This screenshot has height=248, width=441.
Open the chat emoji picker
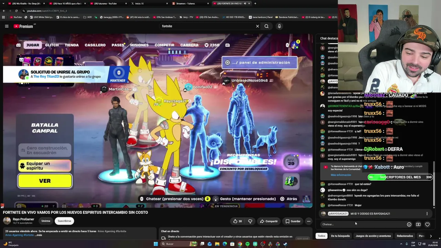(409, 224)
